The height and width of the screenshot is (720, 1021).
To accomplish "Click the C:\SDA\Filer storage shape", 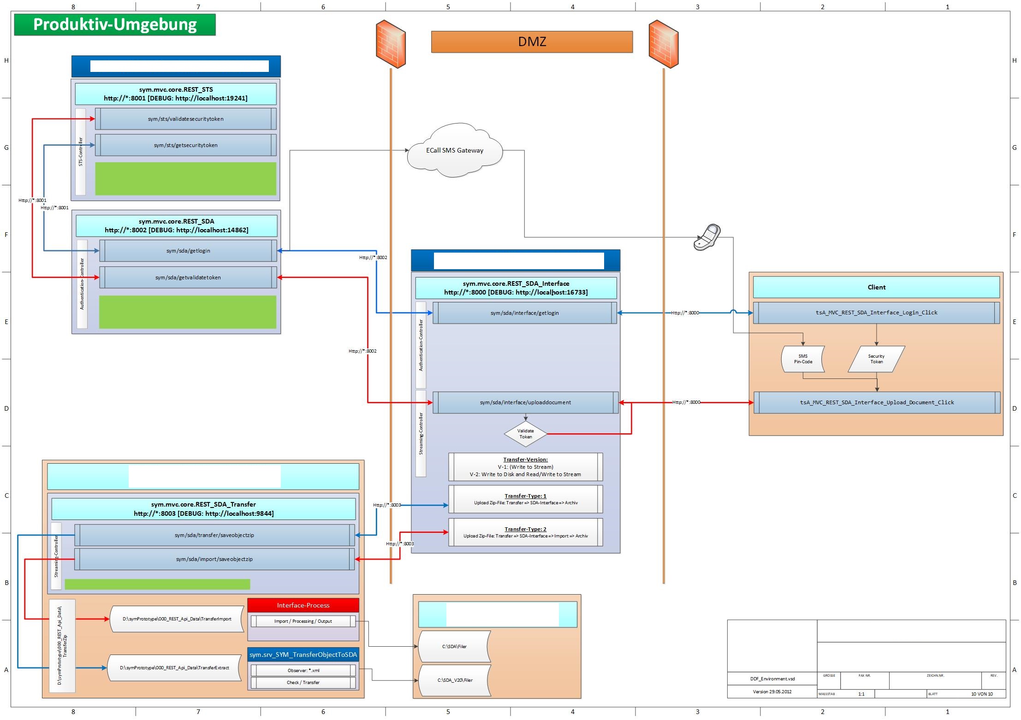I will (x=454, y=646).
